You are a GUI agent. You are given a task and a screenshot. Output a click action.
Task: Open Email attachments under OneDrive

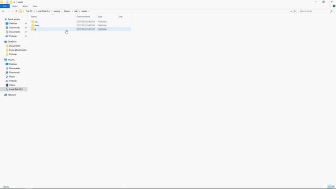[17, 50]
